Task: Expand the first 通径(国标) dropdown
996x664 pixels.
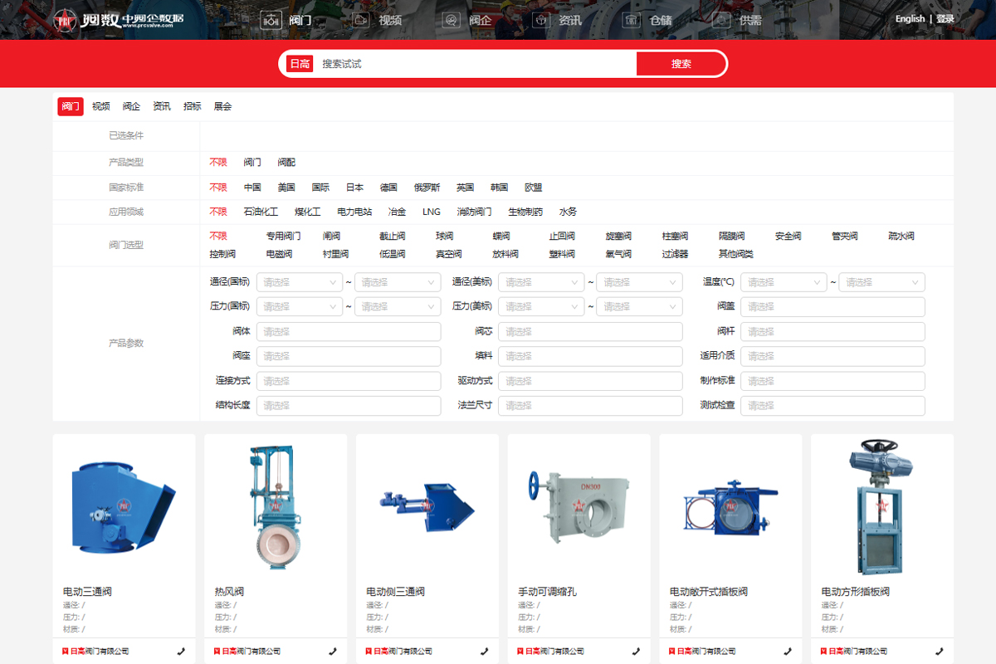Action: (299, 282)
